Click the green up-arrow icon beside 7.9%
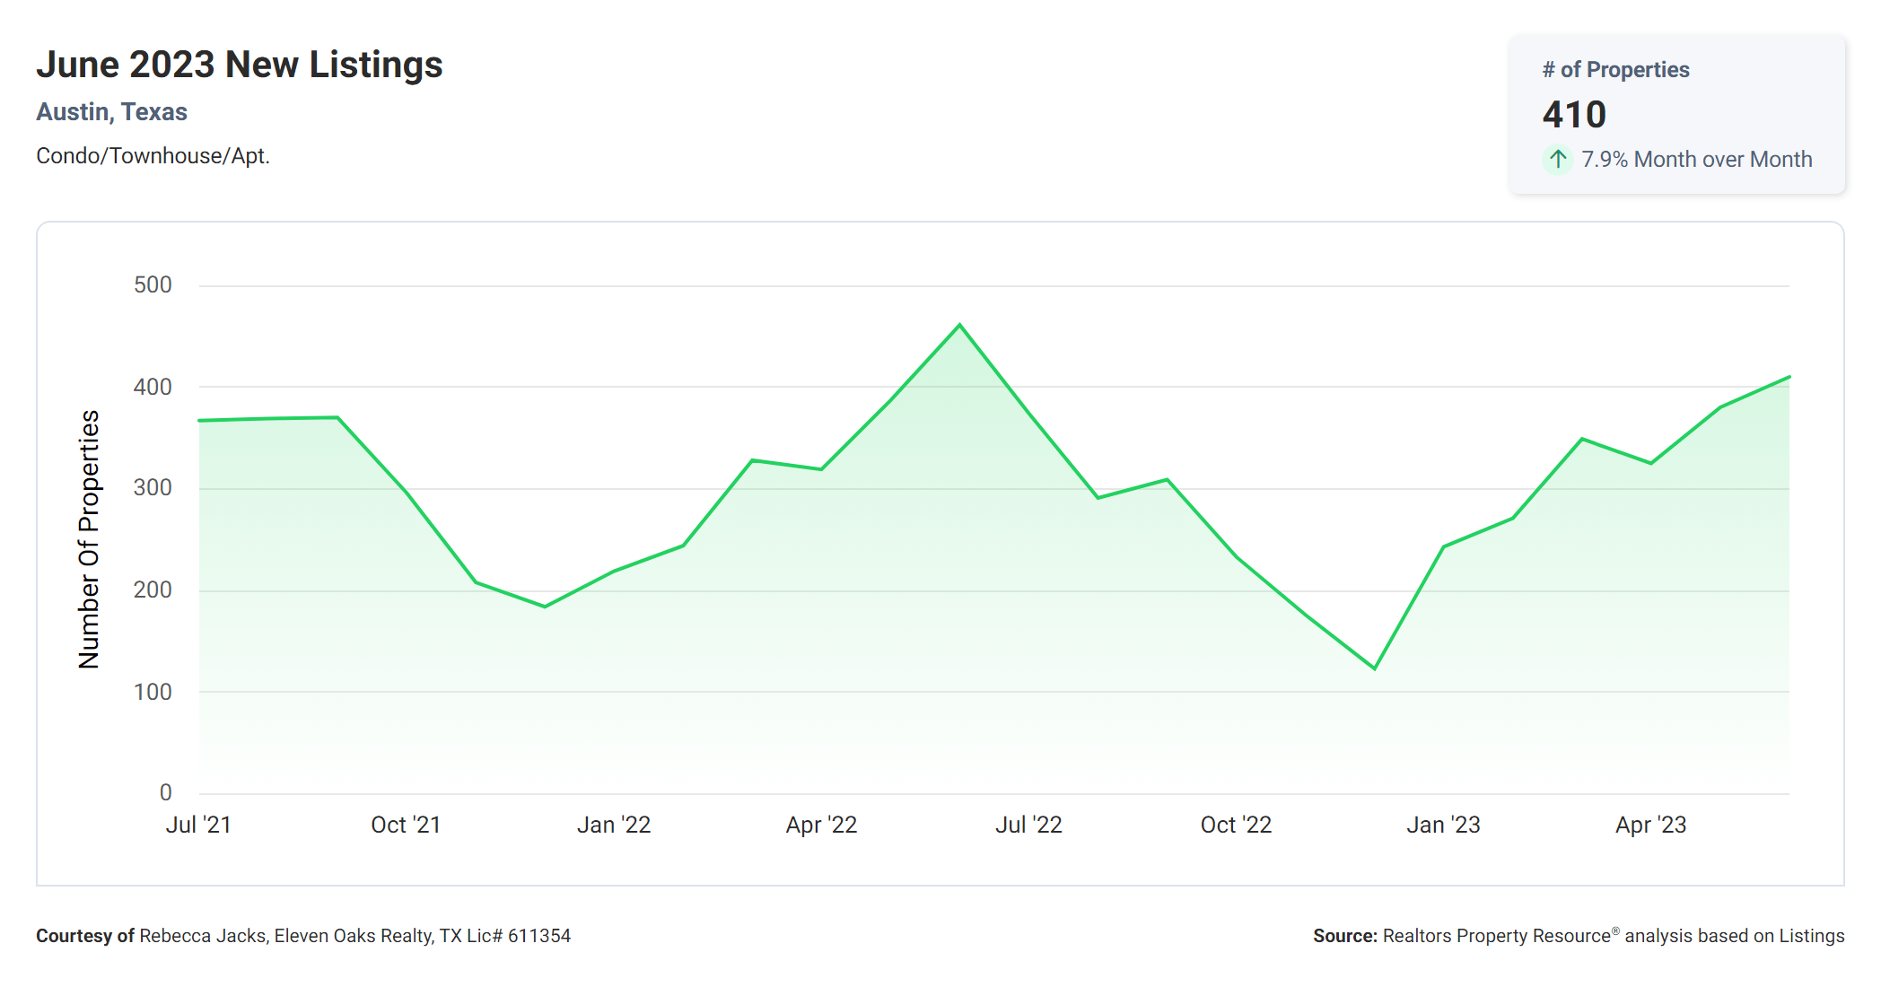Screen dimensions: 1881x987 pyautogui.click(x=1558, y=159)
